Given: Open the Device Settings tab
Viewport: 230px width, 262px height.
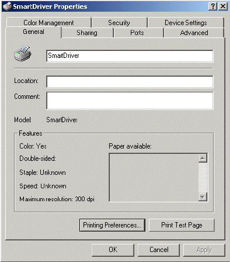Looking at the screenshot, I should click(186, 22).
